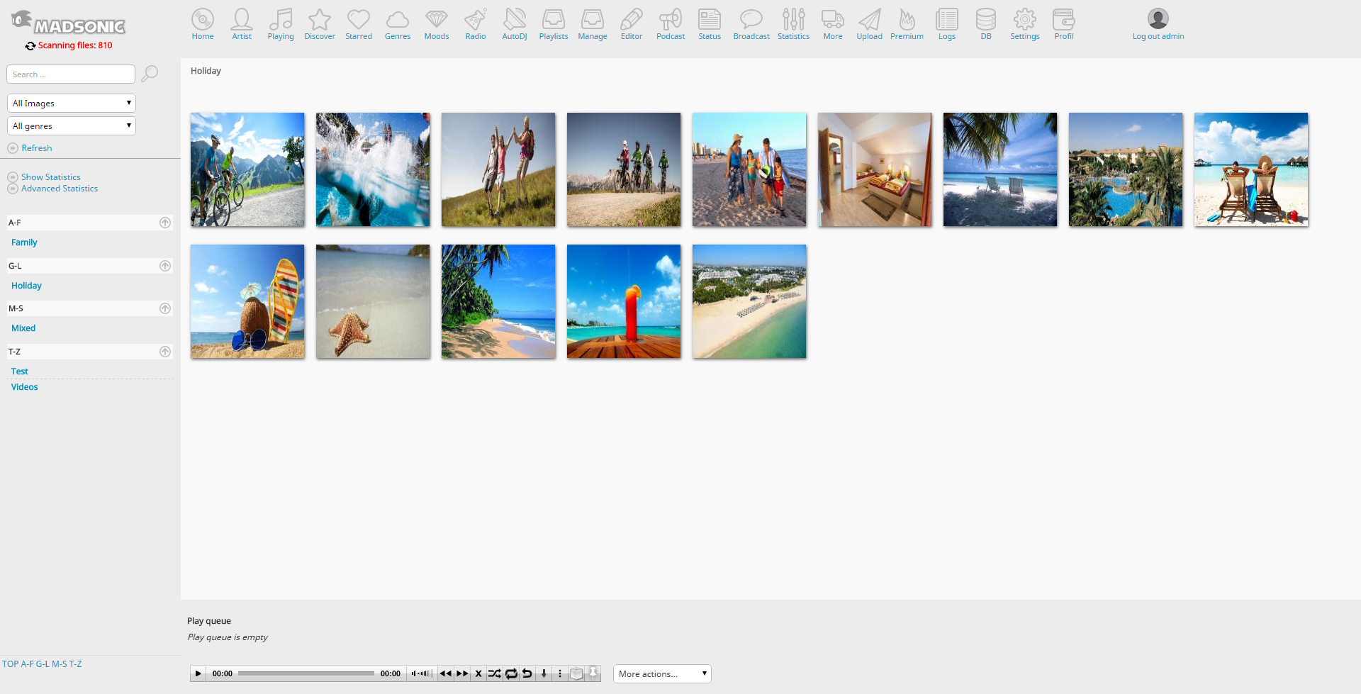This screenshot has height=694, width=1361.
Task: Open the Settings menu item
Action: point(1024,24)
